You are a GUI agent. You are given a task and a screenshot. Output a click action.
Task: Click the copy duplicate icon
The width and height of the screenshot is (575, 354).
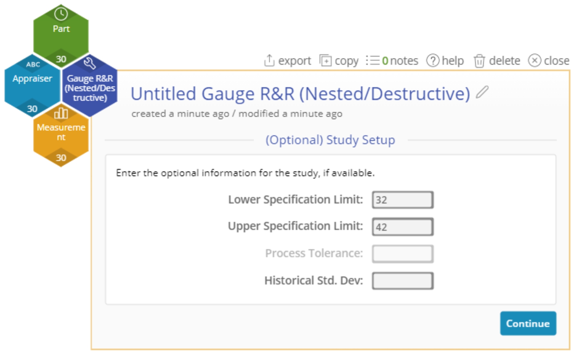click(325, 60)
